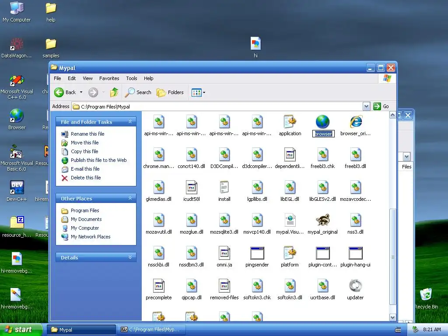The image size is (448, 336).
Task: Select the plugin-cont... executable icon
Action: (322, 253)
